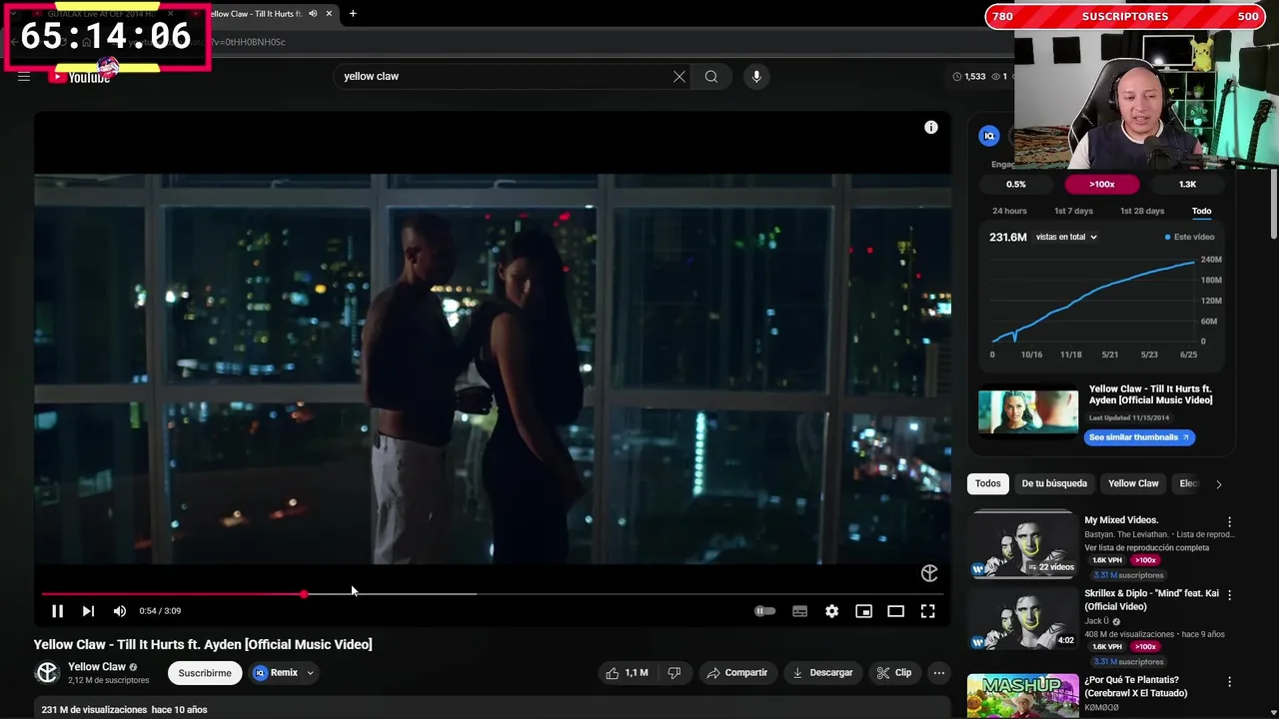The width and height of the screenshot is (1279, 719).
Task: Select the 1st 28 days stats tab
Action: click(x=1142, y=211)
